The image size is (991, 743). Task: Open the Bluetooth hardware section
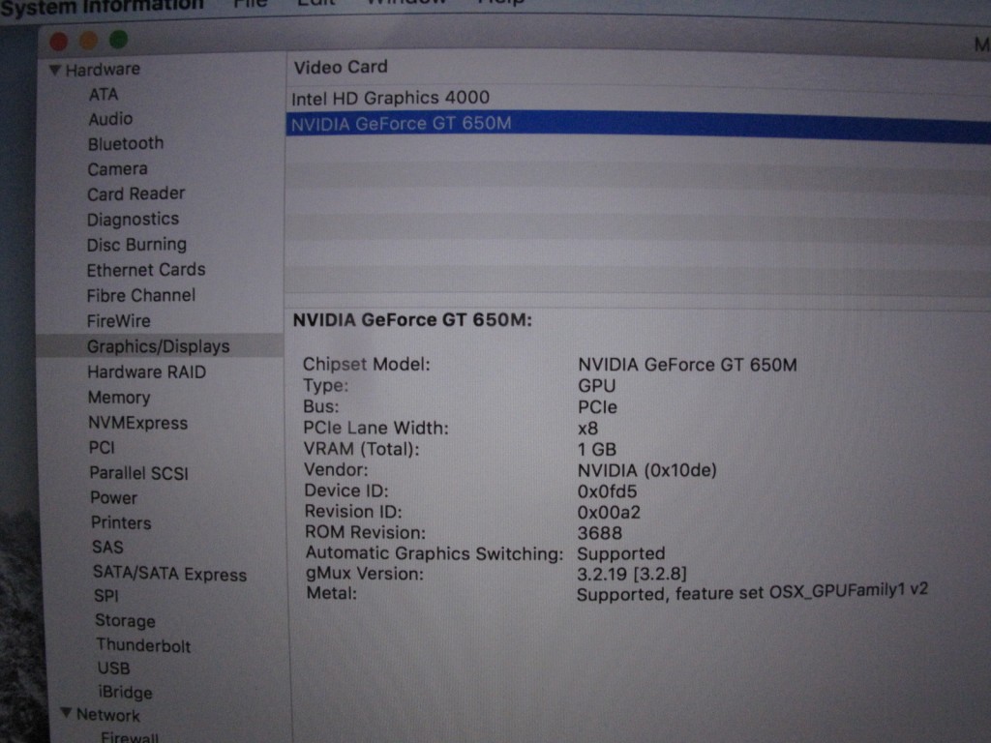click(126, 144)
